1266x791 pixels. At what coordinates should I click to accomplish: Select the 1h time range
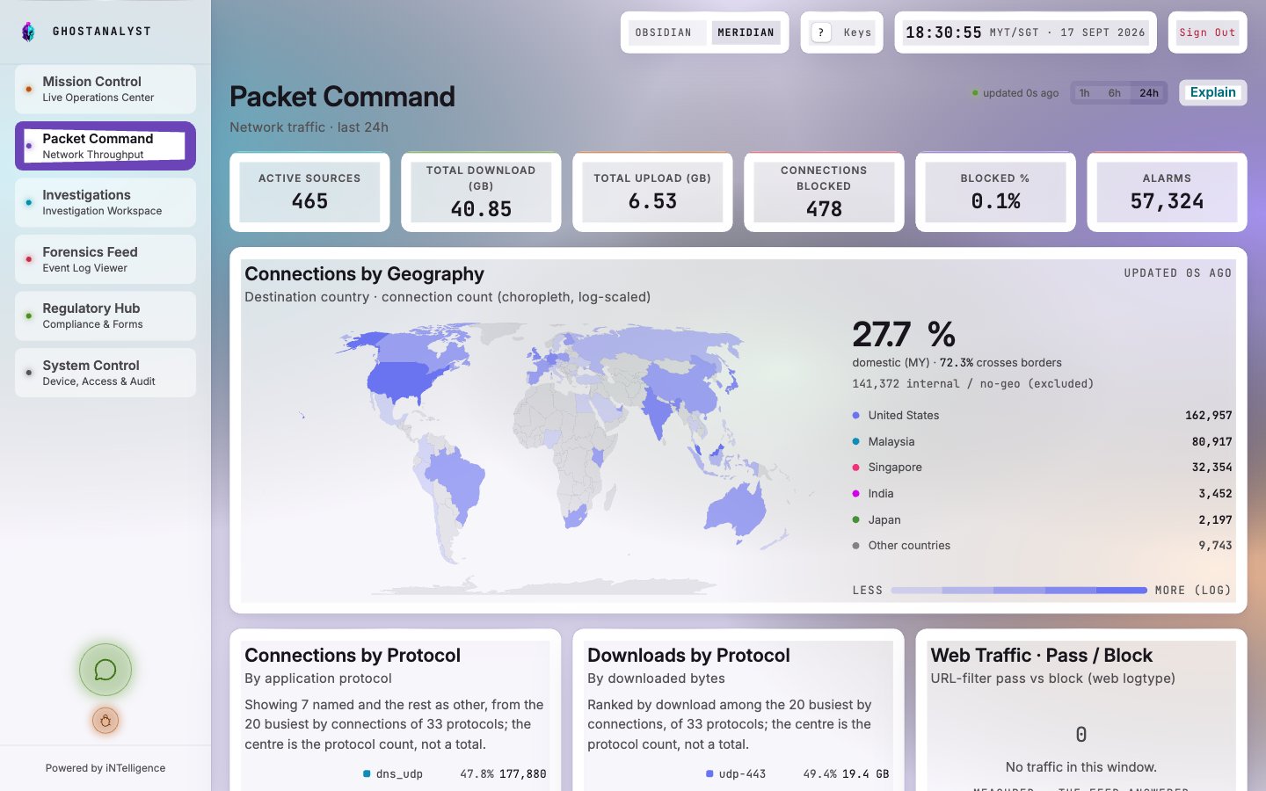(1085, 93)
